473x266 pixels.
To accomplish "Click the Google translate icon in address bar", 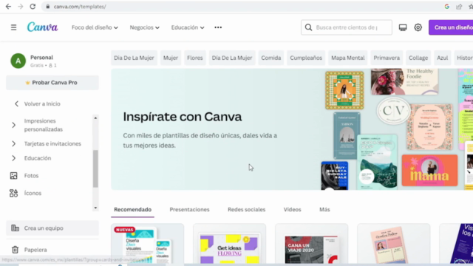I will (446, 7).
